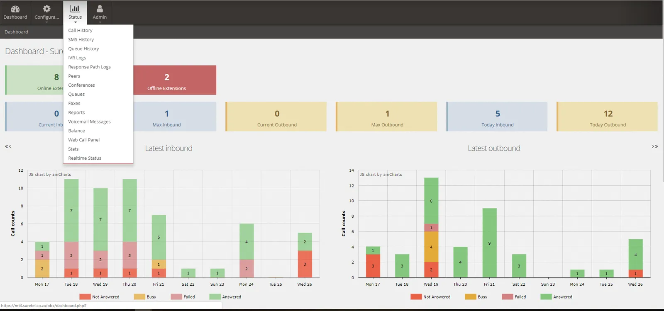
Task: Click Fri 21 outbound answered bar
Action: click(x=490, y=243)
